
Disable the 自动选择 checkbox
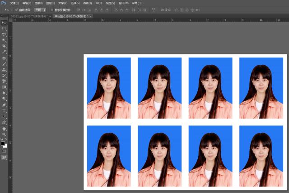pyautogui.click(x=17, y=9)
